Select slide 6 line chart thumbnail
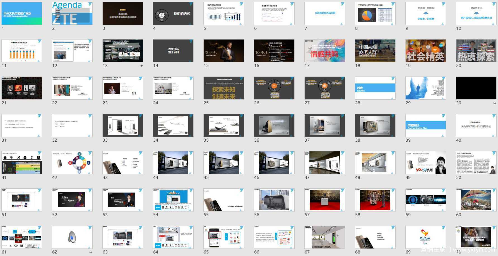The height and width of the screenshot is (256, 498). point(274,13)
